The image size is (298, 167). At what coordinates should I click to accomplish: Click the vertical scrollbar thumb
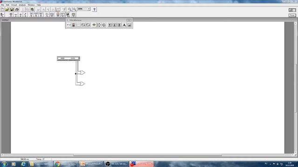coord(296,88)
